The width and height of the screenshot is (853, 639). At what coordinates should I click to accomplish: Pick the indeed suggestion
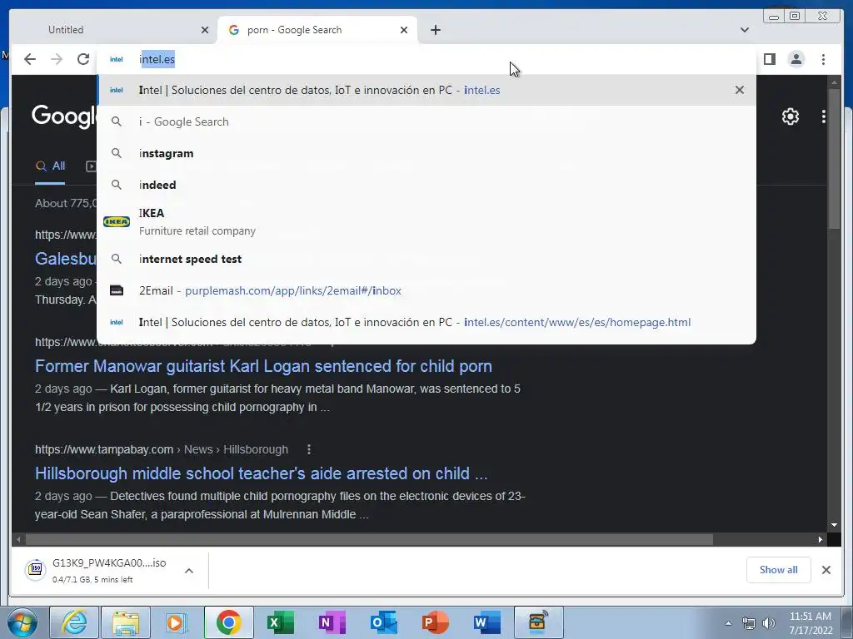point(426,185)
